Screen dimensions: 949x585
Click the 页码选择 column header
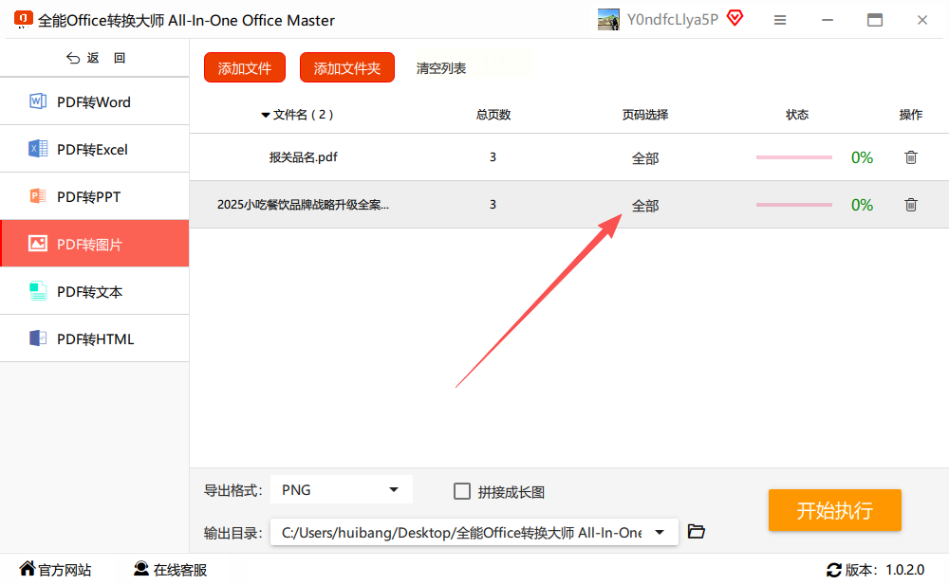click(x=645, y=115)
